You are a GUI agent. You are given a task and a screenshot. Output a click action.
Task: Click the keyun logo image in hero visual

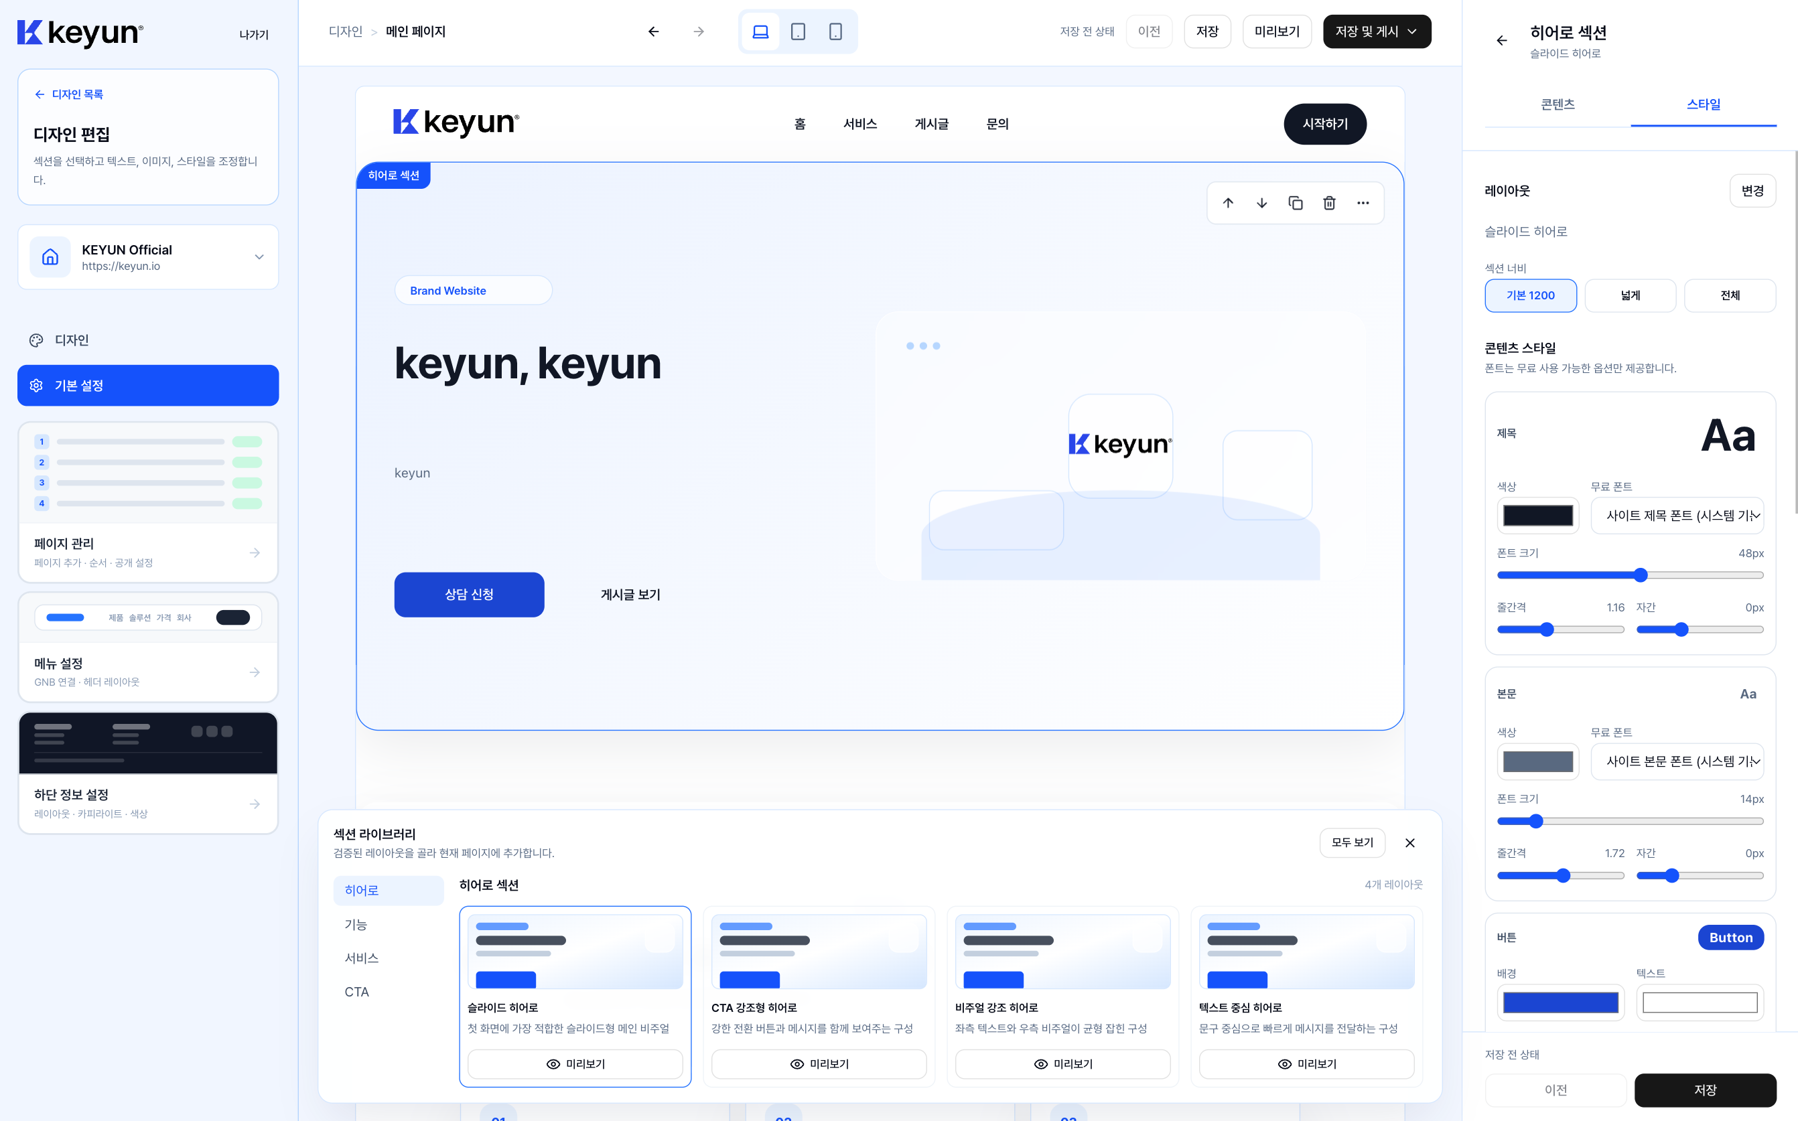pos(1120,445)
